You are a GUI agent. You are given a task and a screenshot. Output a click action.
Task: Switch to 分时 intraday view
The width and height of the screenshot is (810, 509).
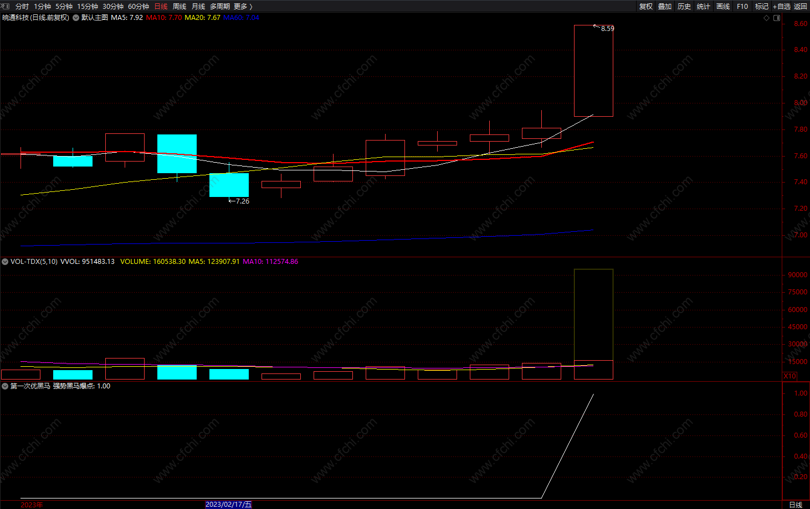pyautogui.click(x=22, y=6)
